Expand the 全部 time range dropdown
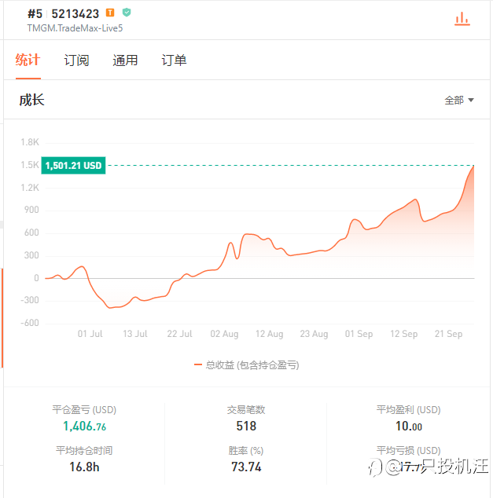This screenshot has width=493, height=498. pyautogui.click(x=459, y=101)
